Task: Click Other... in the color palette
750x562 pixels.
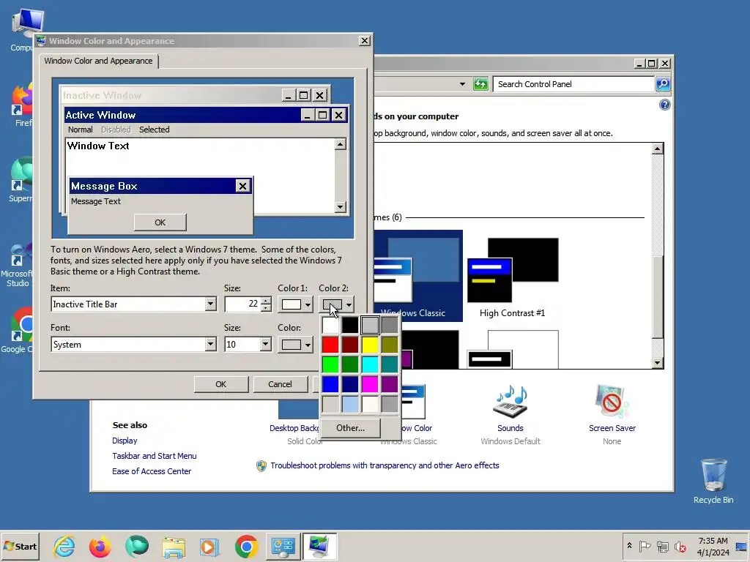Action: click(351, 428)
